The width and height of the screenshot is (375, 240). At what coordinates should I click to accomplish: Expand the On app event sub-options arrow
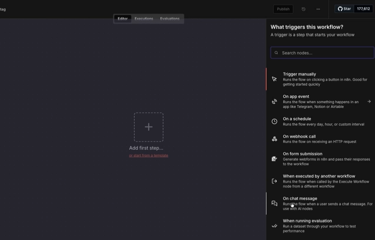coord(369,102)
